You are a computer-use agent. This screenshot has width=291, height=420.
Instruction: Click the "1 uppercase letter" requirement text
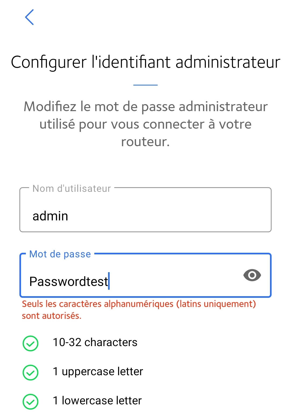[x=98, y=371]
